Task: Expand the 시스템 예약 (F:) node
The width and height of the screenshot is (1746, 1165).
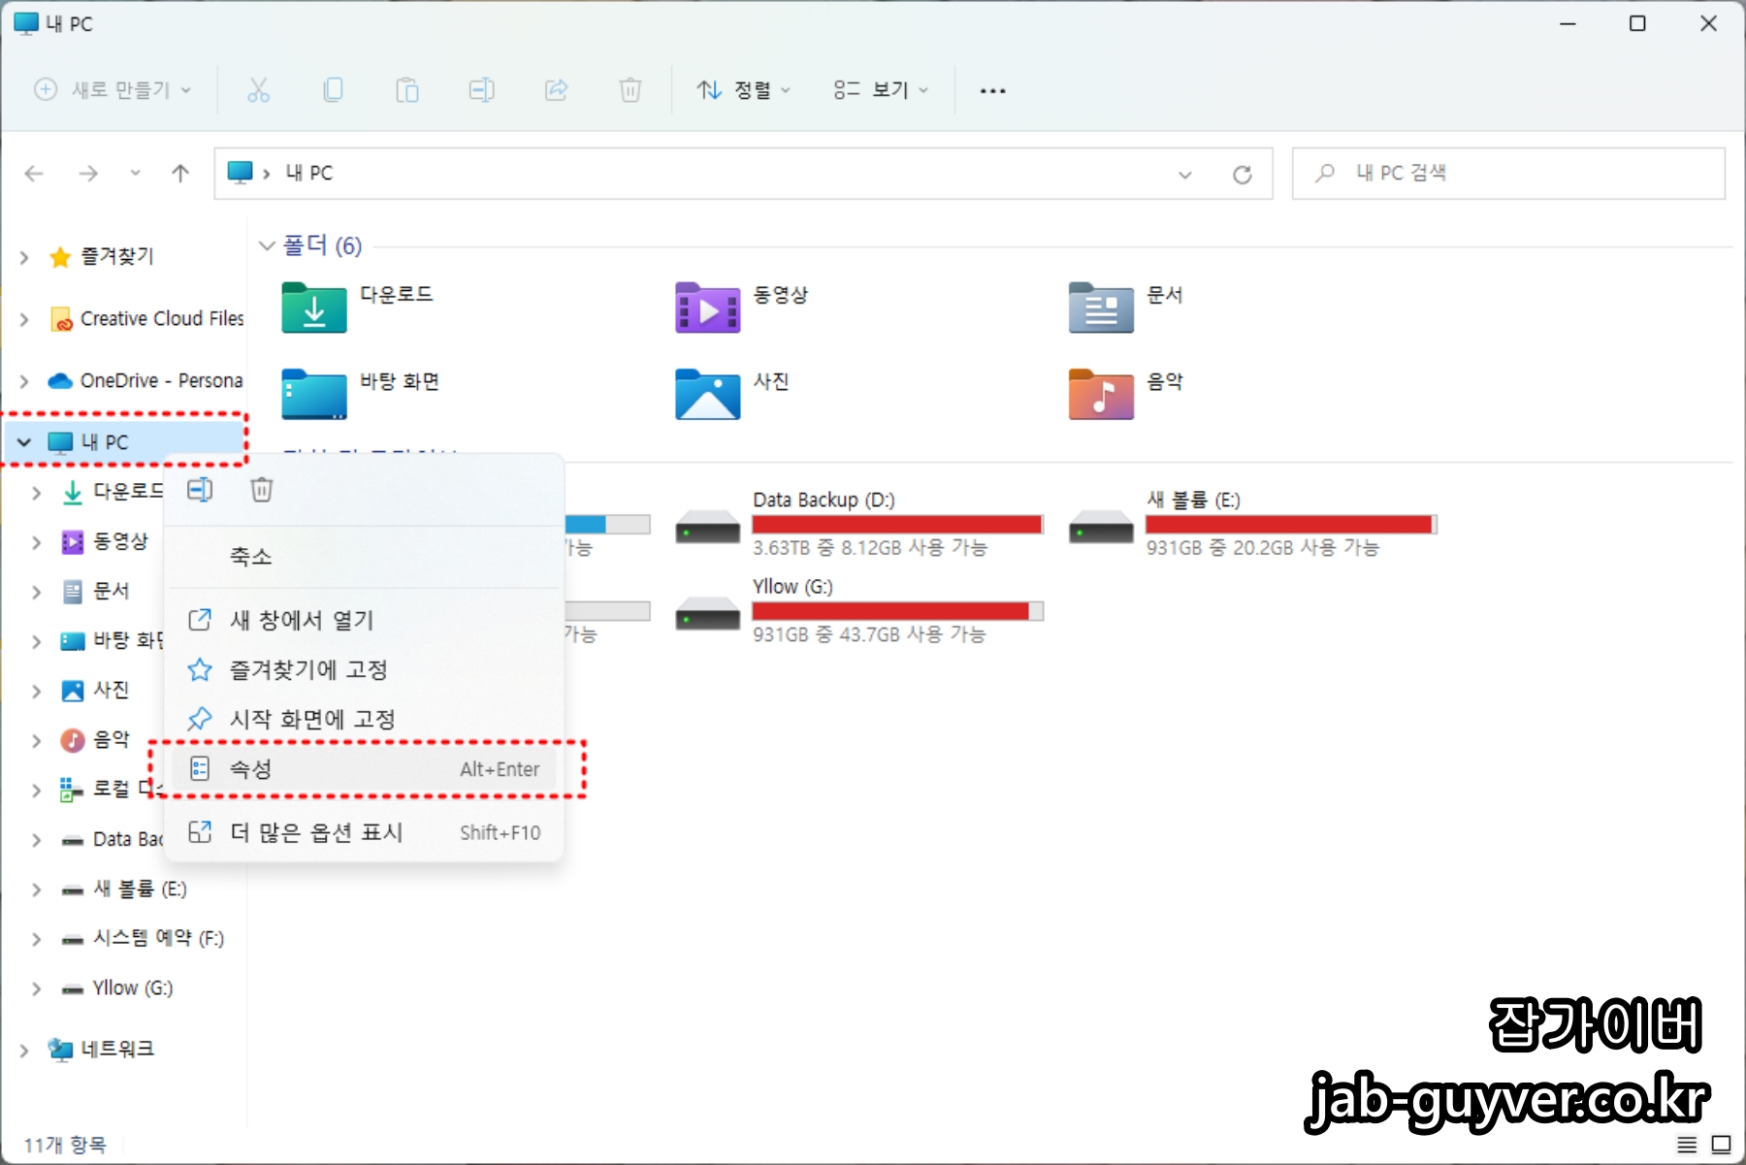Action: pos(36,939)
